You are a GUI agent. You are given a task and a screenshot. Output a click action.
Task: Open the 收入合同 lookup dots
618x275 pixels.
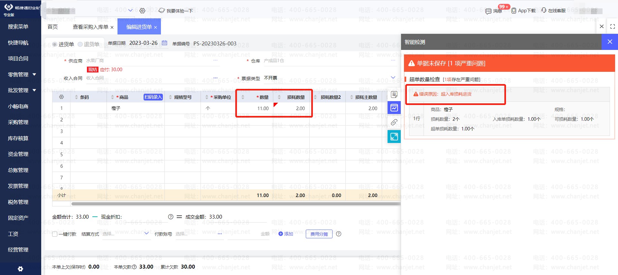(x=215, y=78)
